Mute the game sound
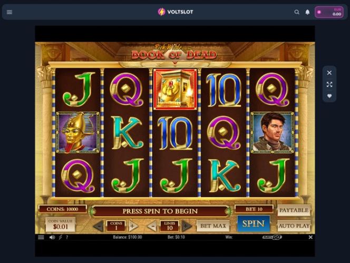350x263 pixels. pos(52,237)
